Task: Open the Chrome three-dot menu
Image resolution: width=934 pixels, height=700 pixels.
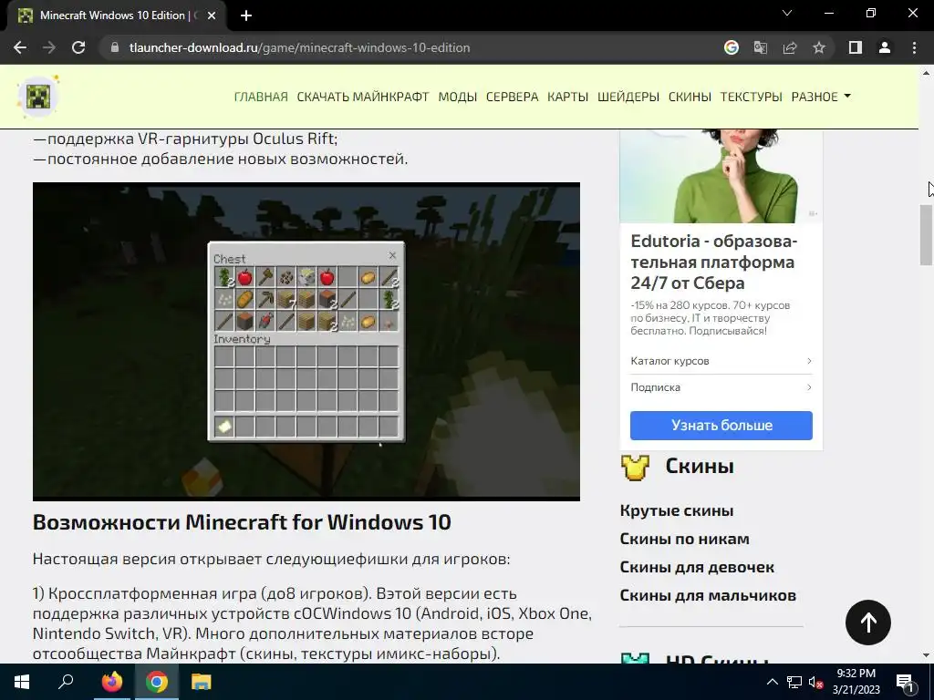Action: (914, 47)
